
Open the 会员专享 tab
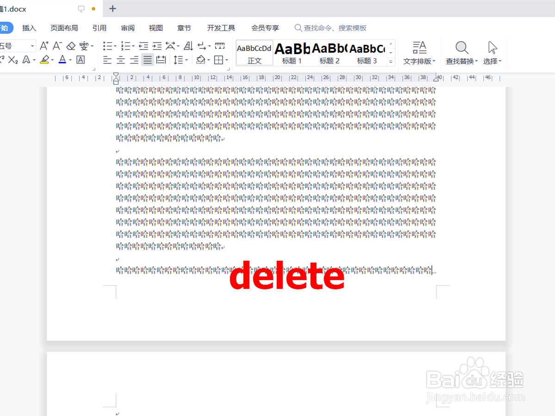[x=265, y=28]
